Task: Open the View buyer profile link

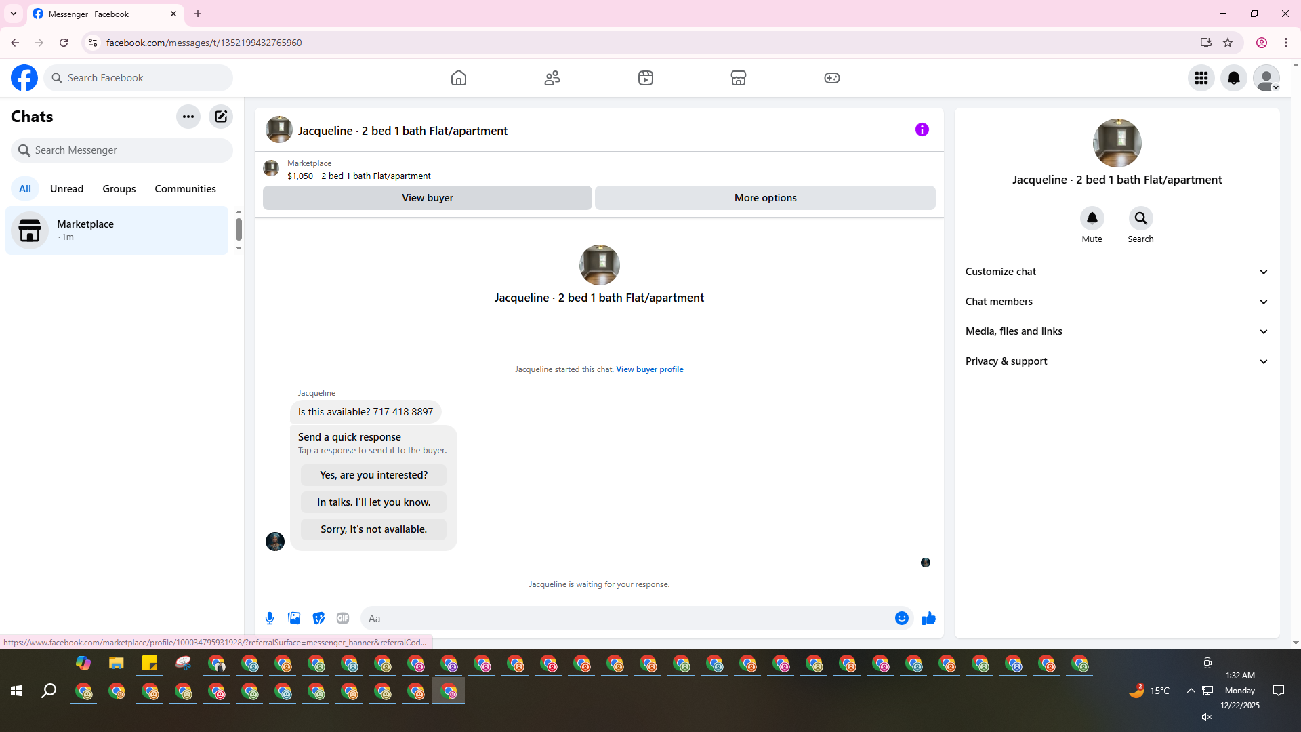Action: pos(650,369)
